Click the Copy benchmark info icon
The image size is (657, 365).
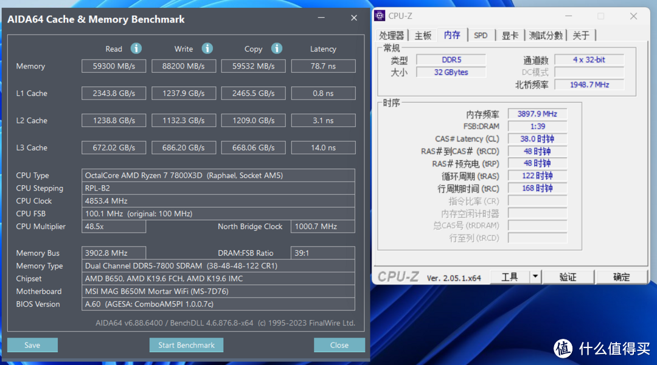point(277,49)
